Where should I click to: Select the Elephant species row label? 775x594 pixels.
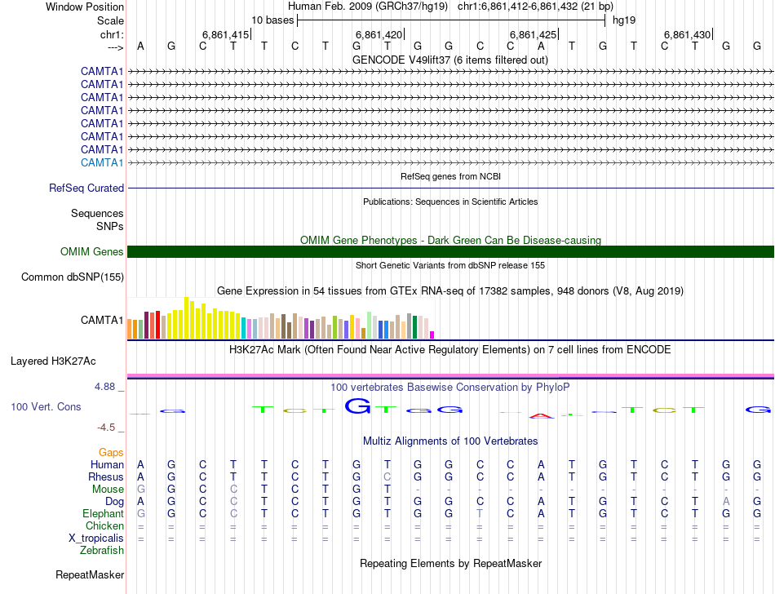103,514
